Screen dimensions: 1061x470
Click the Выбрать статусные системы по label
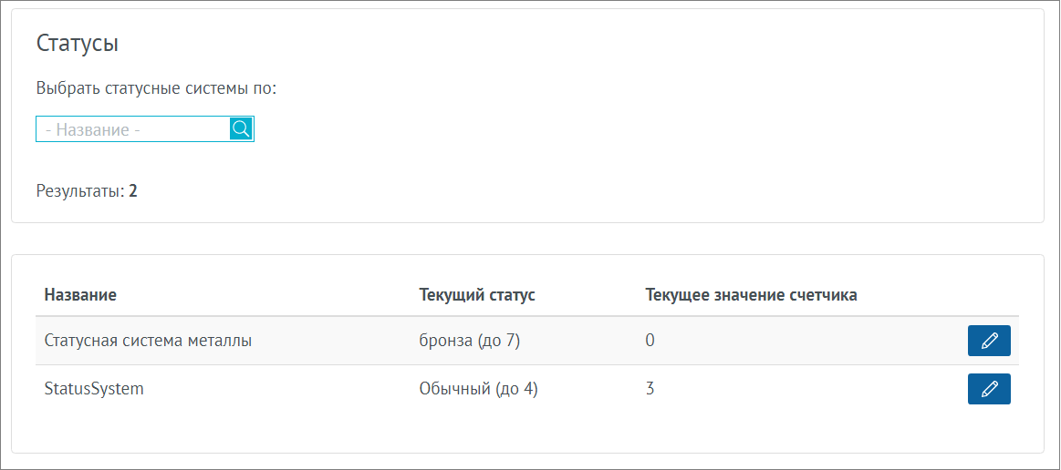point(156,88)
